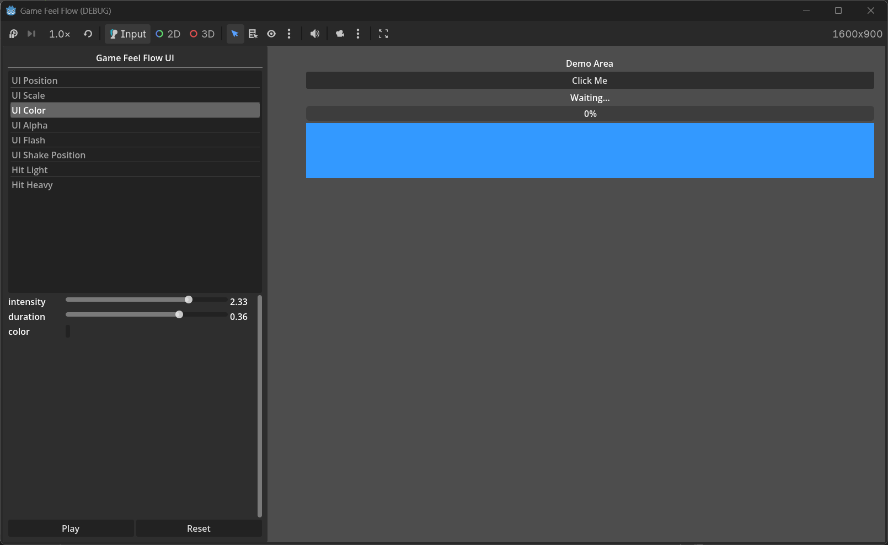
Task: Mute game audio speaker icon
Action: click(315, 34)
